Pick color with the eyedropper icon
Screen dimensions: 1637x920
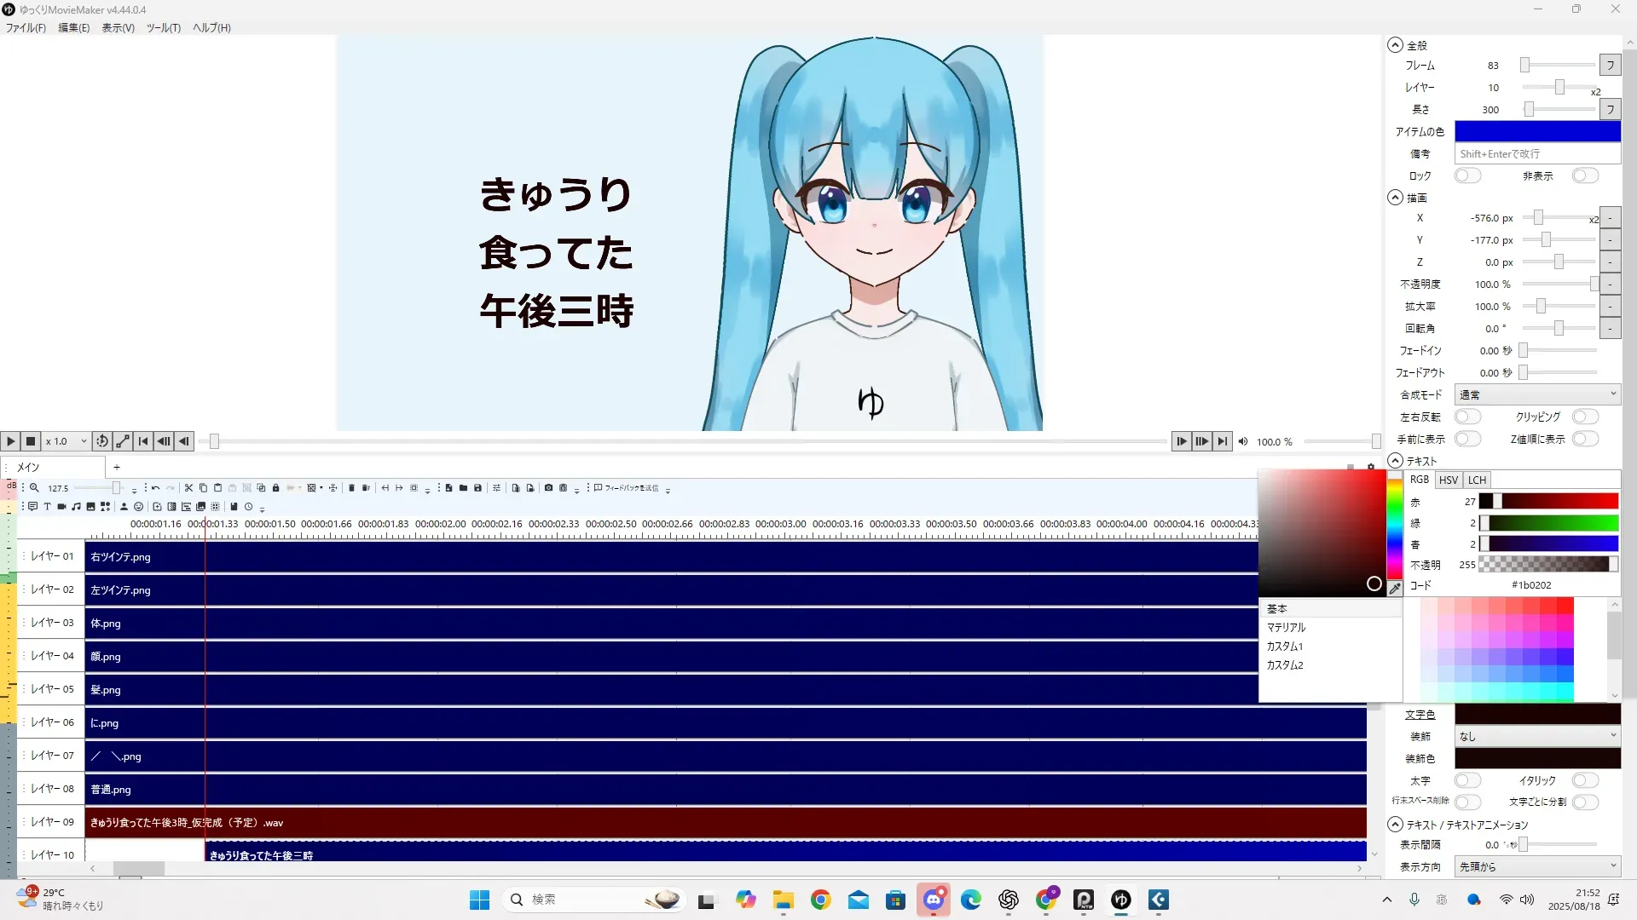(1395, 588)
